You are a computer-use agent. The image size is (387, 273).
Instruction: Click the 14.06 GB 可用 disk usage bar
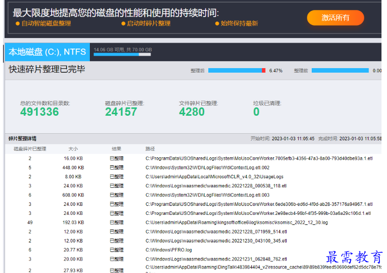point(122,55)
